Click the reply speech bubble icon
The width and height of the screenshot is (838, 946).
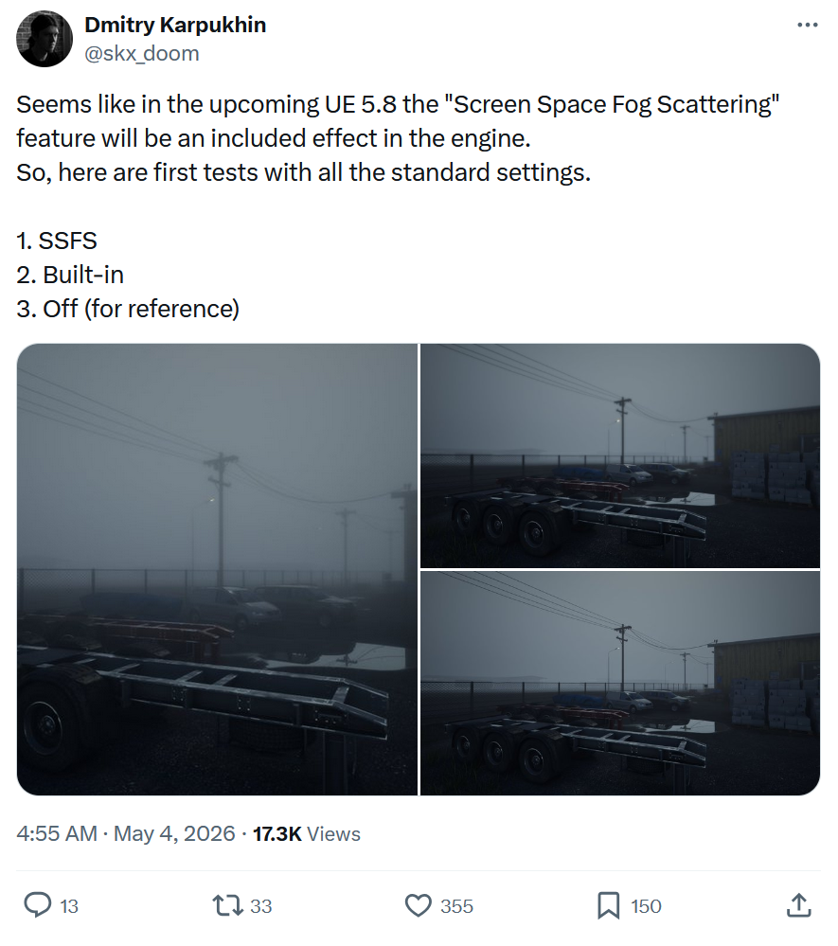pyautogui.click(x=38, y=905)
